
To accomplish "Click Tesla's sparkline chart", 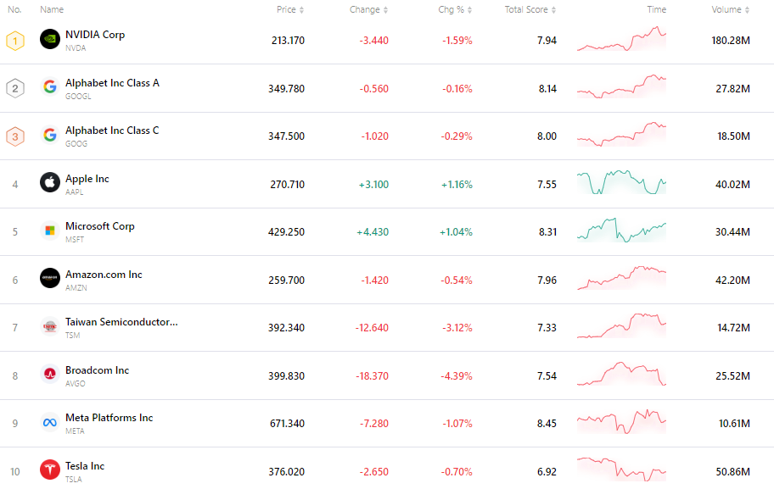I will tap(621, 470).
